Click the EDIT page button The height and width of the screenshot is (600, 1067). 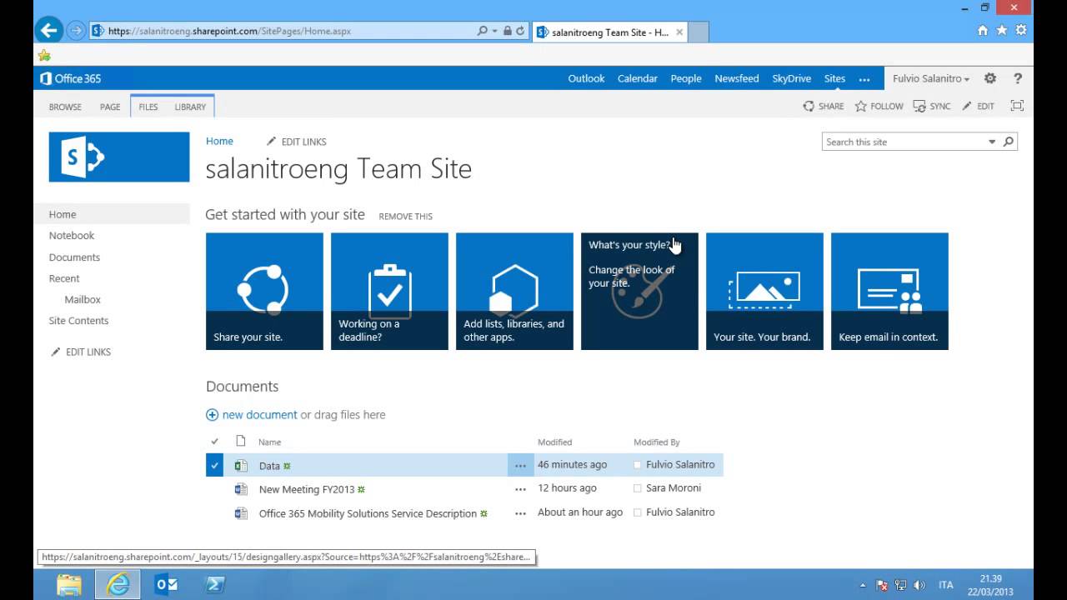979,106
